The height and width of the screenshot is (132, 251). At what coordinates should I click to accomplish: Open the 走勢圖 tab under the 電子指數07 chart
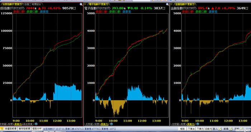(x=89, y=124)
